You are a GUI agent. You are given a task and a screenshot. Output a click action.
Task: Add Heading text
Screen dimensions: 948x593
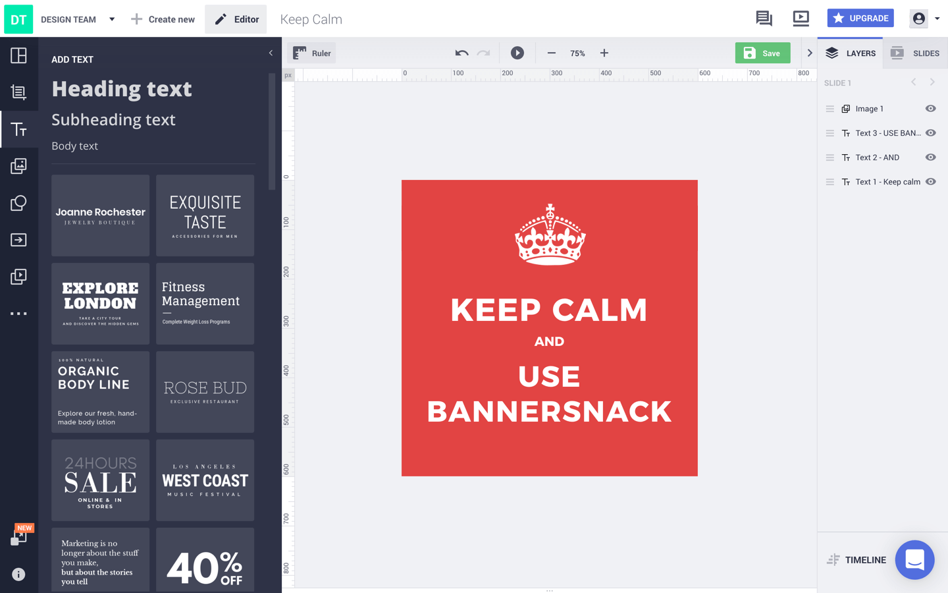click(x=122, y=89)
